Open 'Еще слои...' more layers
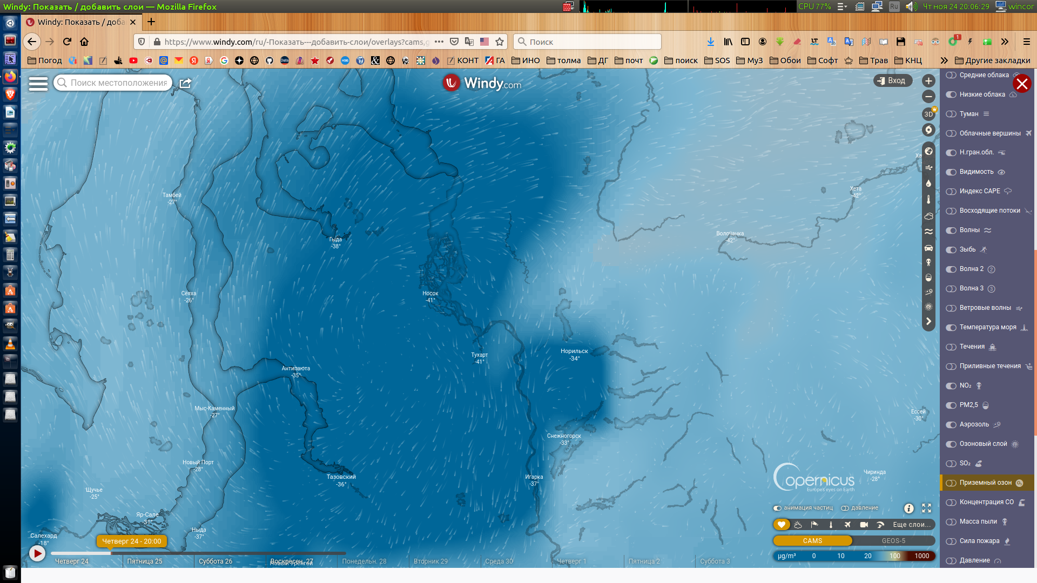 [912, 525]
